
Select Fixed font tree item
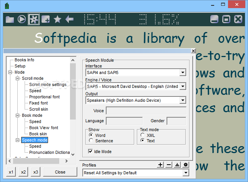[x=38, y=103]
